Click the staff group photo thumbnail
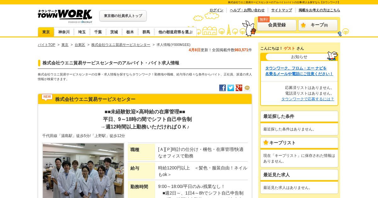Image resolution: width=378 pixels, height=198 pixels. point(83,170)
